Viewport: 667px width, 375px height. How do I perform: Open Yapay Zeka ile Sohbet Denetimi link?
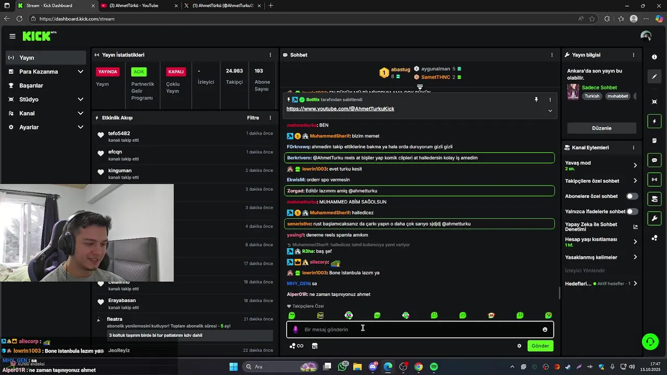point(601,227)
